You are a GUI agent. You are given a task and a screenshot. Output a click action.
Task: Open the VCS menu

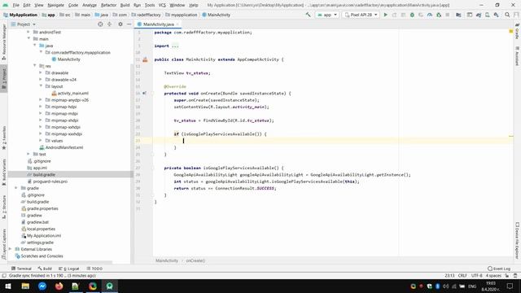point(162,5)
